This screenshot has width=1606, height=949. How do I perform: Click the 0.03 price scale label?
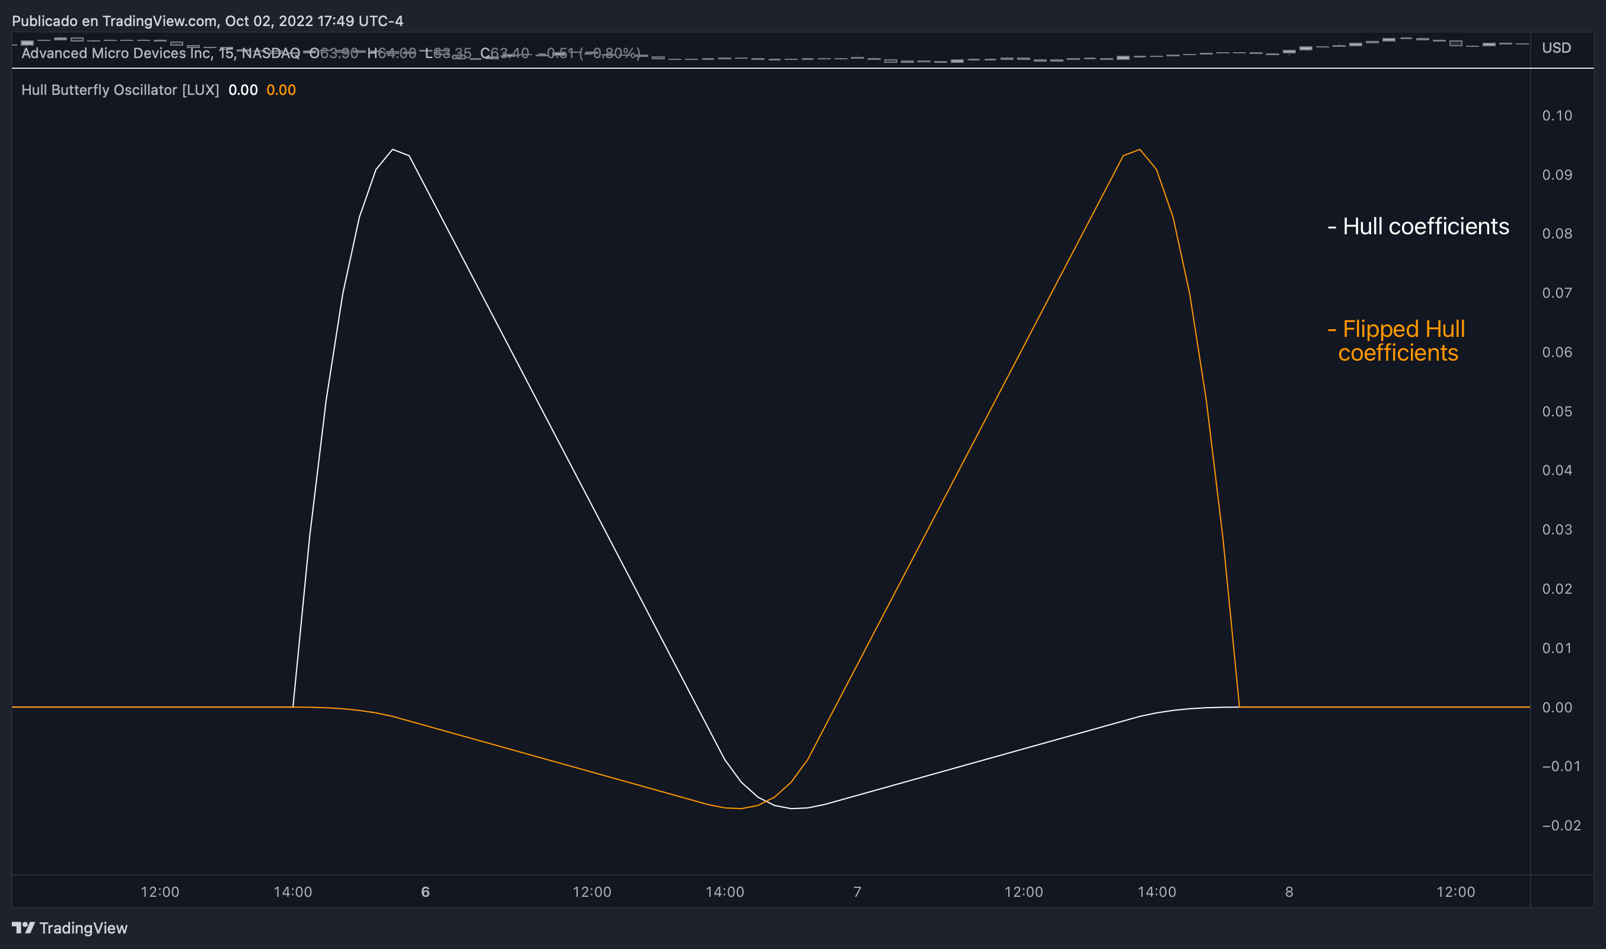coord(1557,530)
